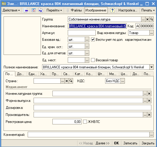The height and width of the screenshot is (147, 157).
Task: Click the paperclip Файлы button
Action: click(74, 10)
